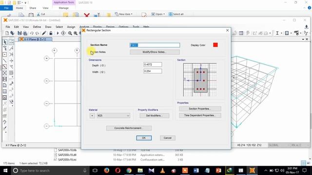312x175 pixels.
Task: Open the view window dropdown arrow beside close X
Action: click(303, 39)
